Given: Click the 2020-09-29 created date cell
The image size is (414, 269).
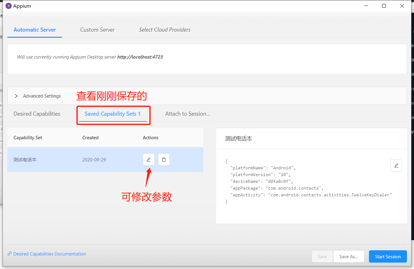Looking at the screenshot, I should [x=94, y=160].
